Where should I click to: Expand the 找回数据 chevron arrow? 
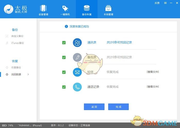click(x=28, y=74)
